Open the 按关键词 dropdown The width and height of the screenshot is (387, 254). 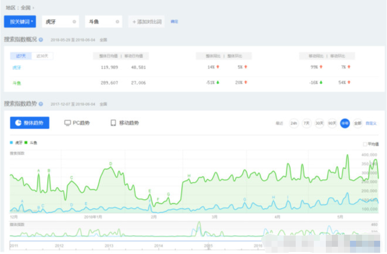20,22
